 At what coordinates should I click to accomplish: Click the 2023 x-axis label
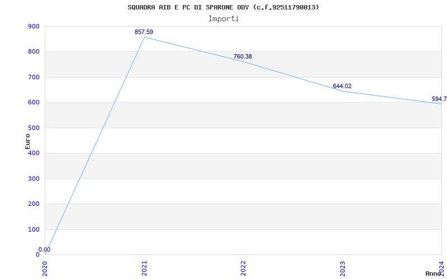(343, 268)
